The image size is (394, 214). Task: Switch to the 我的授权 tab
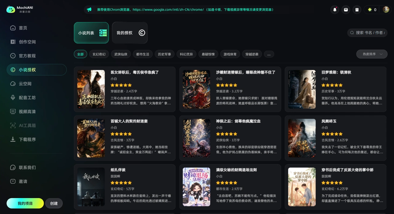(x=130, y=33)
